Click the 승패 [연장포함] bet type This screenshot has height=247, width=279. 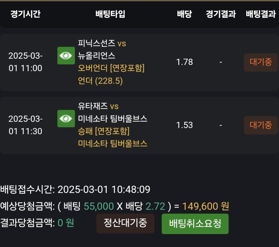pos(104,131)
